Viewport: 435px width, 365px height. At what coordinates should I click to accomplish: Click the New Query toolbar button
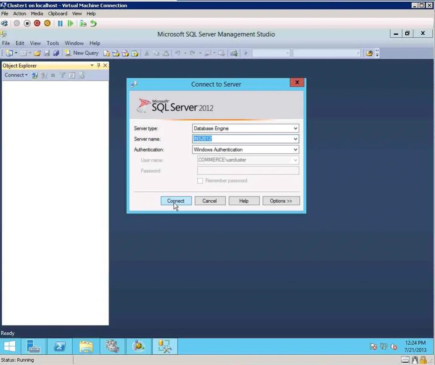click(x=82, y=53)
